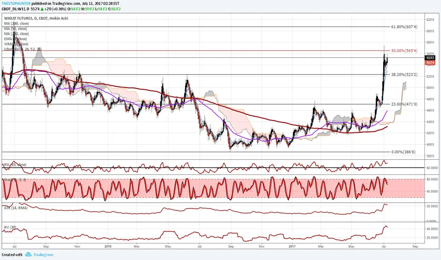Click the 420'0 price axis label
The height and width of the screenshot is (260, 441).
tap(430, 133)
